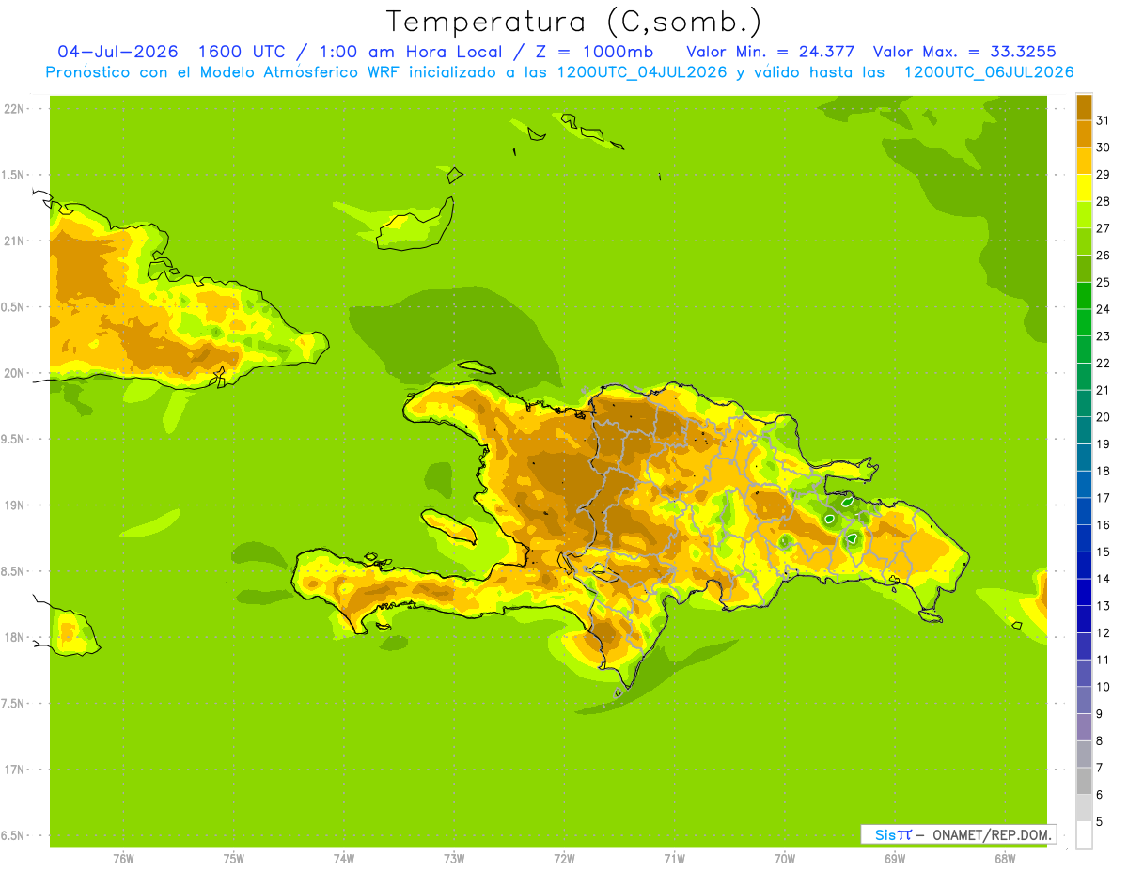Click the 75W longitude axis label
1128x871 pixels.
[234, 859]
